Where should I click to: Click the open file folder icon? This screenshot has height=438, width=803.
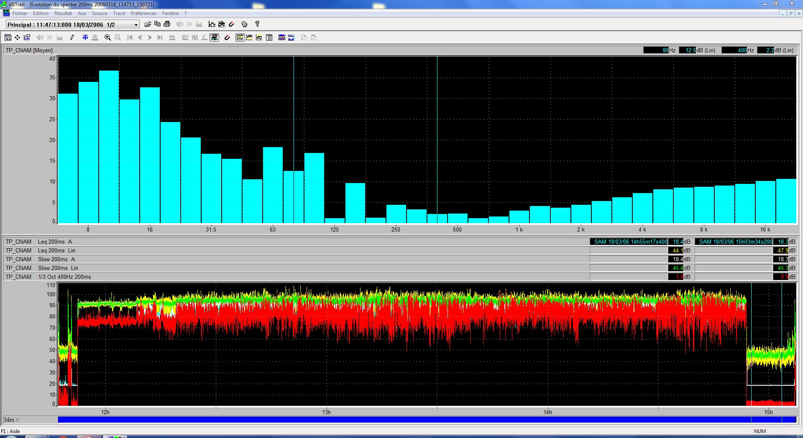coord(148,24)
